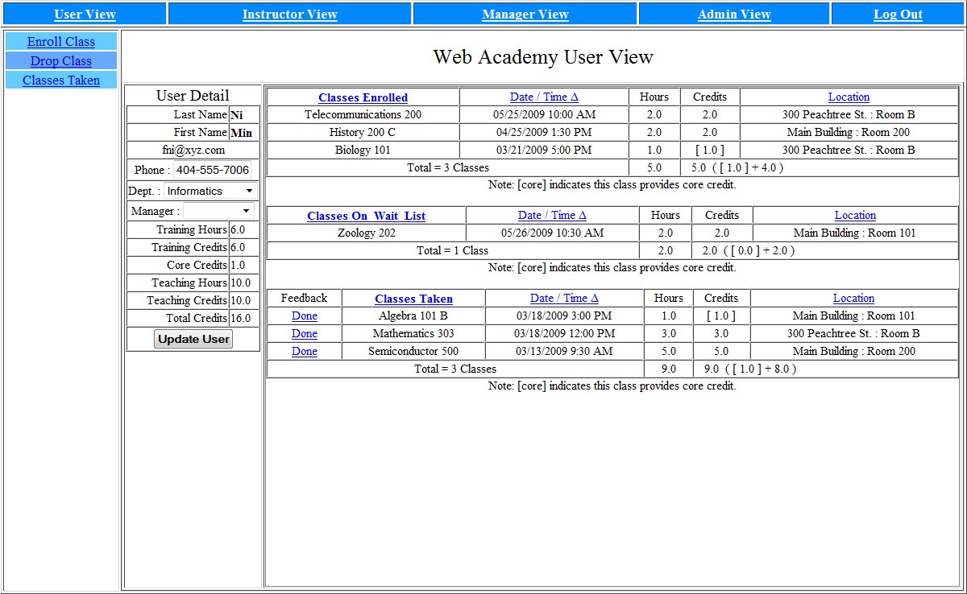Select Drop Class in sidebar

pyautogui.click(x=61, y=61)
